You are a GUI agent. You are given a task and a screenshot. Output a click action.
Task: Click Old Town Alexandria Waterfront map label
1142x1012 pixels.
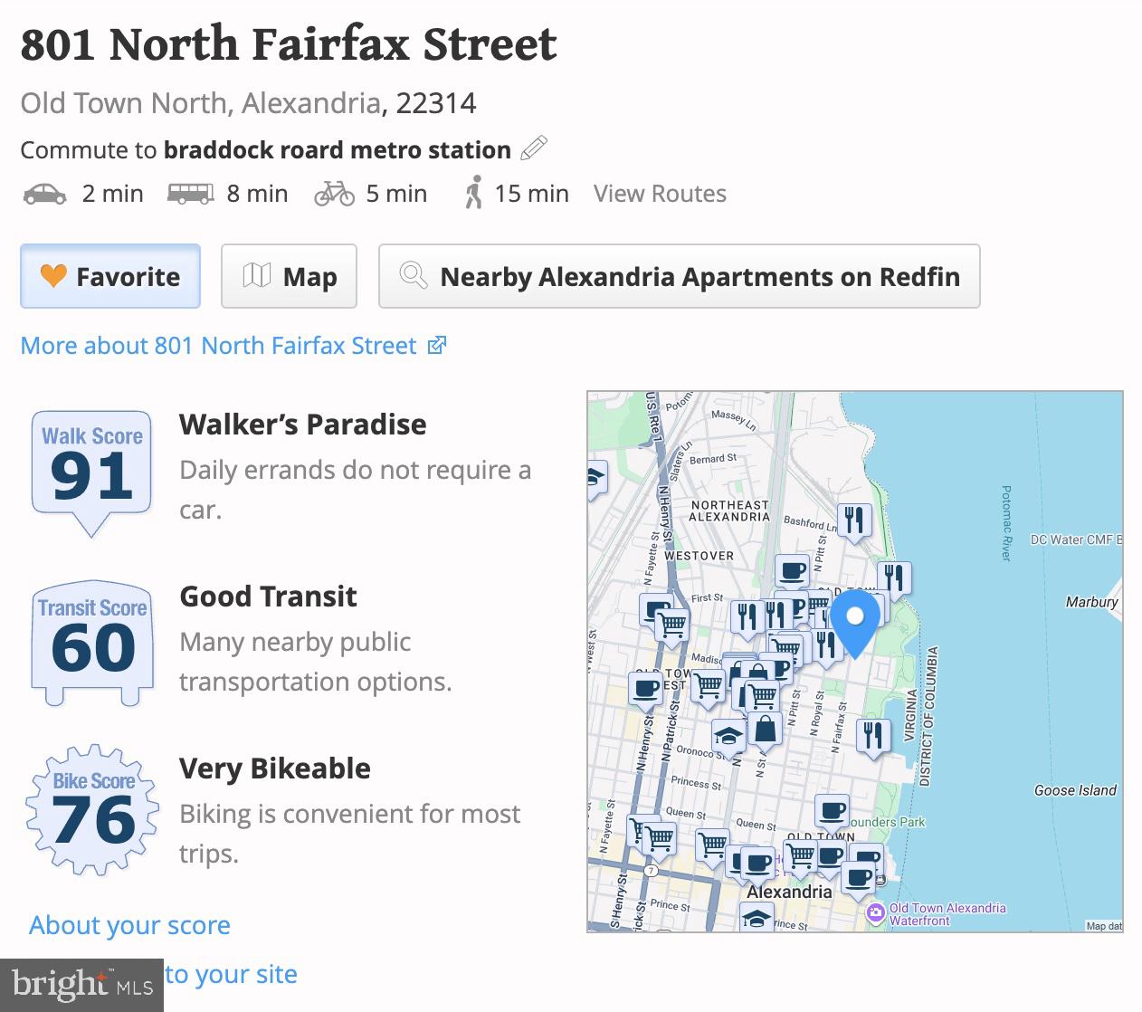coord(946,914)
